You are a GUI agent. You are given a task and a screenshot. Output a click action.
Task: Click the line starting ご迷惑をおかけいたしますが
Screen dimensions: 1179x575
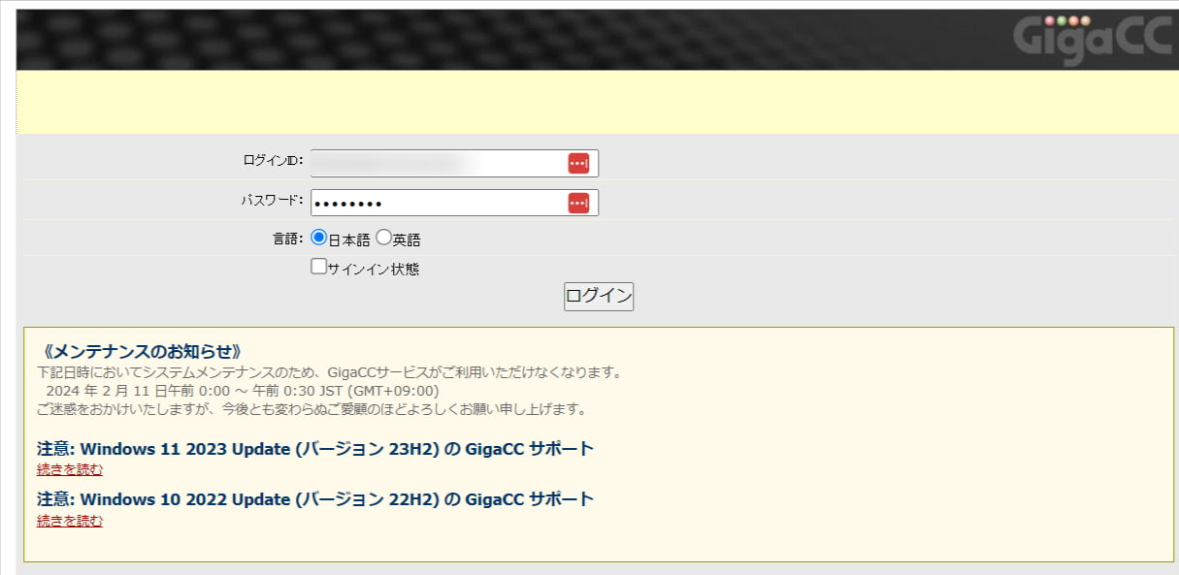point(311,409)
